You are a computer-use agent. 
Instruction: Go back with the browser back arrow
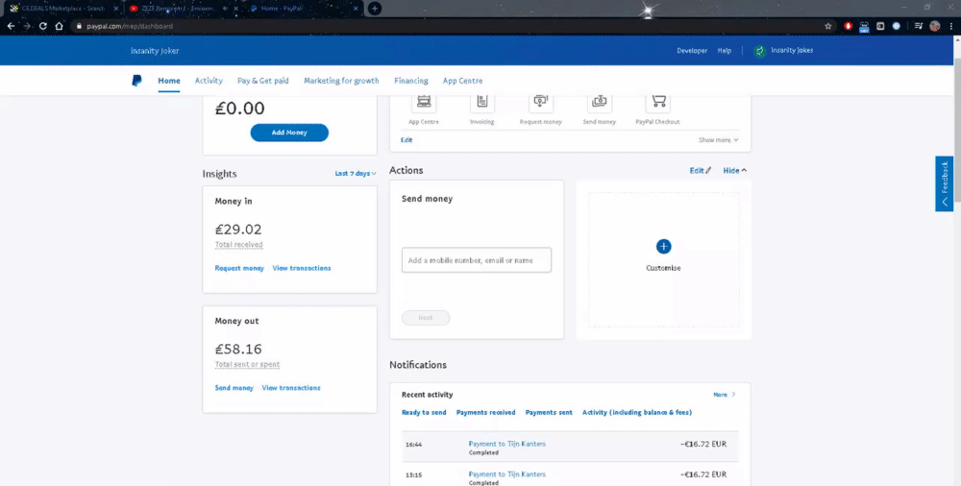pos(11,26)
